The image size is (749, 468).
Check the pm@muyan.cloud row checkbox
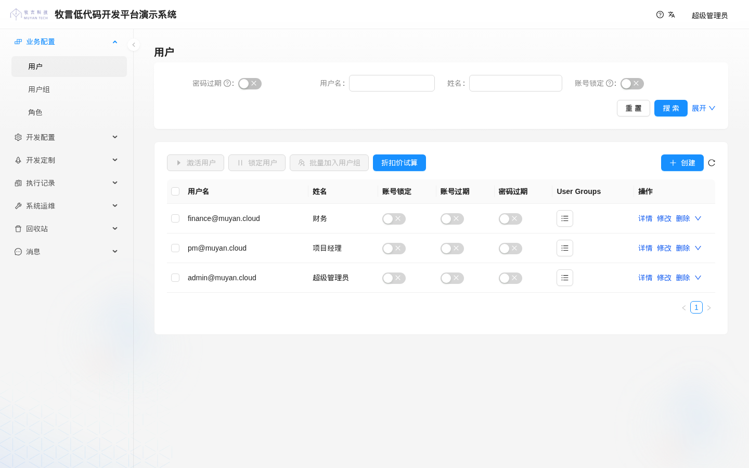[x=175, y=248]
